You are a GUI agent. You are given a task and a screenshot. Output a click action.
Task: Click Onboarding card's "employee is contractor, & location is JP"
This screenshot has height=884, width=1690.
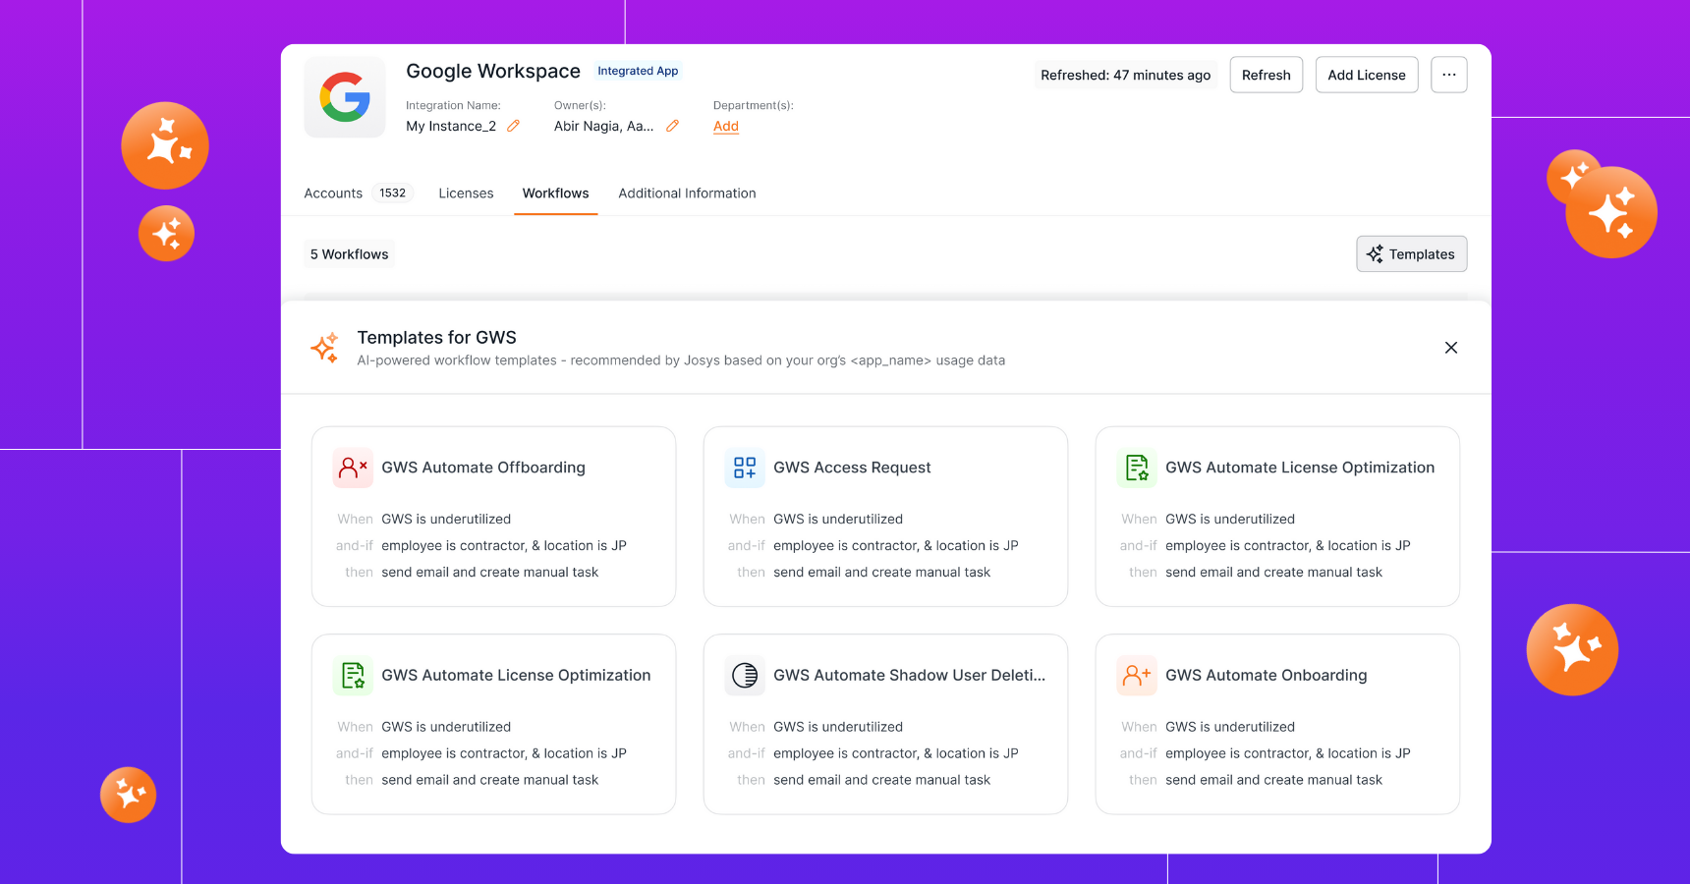1287,753
